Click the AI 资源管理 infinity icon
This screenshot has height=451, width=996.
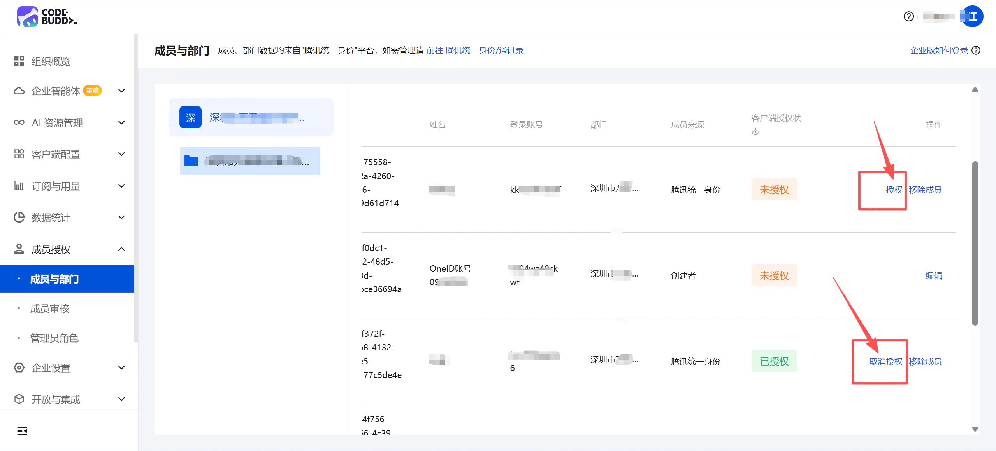pyautogui.click(x=19, y=122)
